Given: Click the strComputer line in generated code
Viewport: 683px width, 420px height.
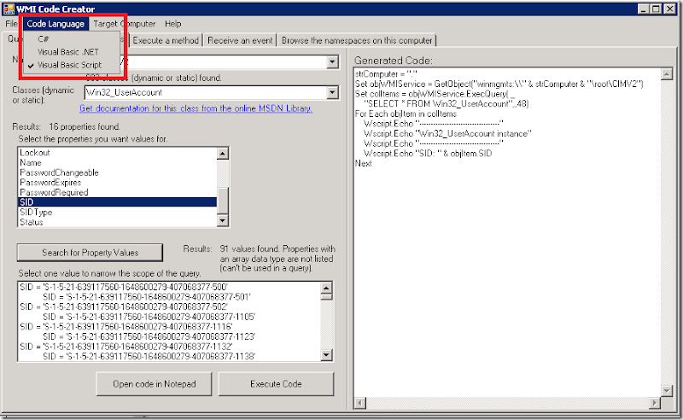Looking at the screenshot, I should tap(386, 74).
